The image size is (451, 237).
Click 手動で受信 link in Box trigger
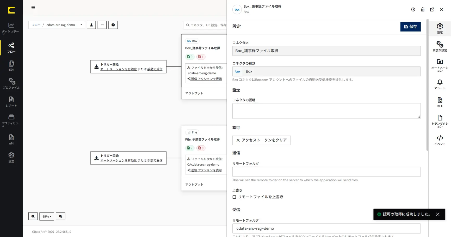tap(155, 69)
